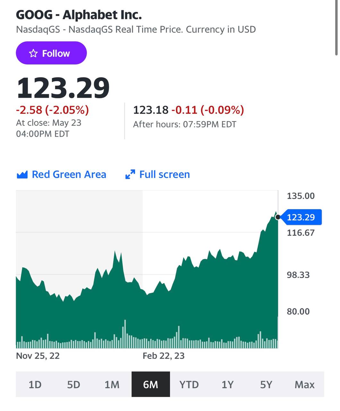The width and height of the screenshot is (340, 411).
Task: Click the GOOG - Alphabet Inc. title
Action: pos(79,15)
